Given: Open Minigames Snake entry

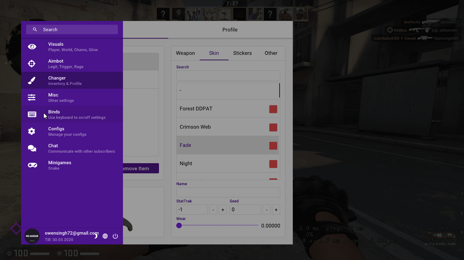Looking at the screenshot, I should coord(72,165).
